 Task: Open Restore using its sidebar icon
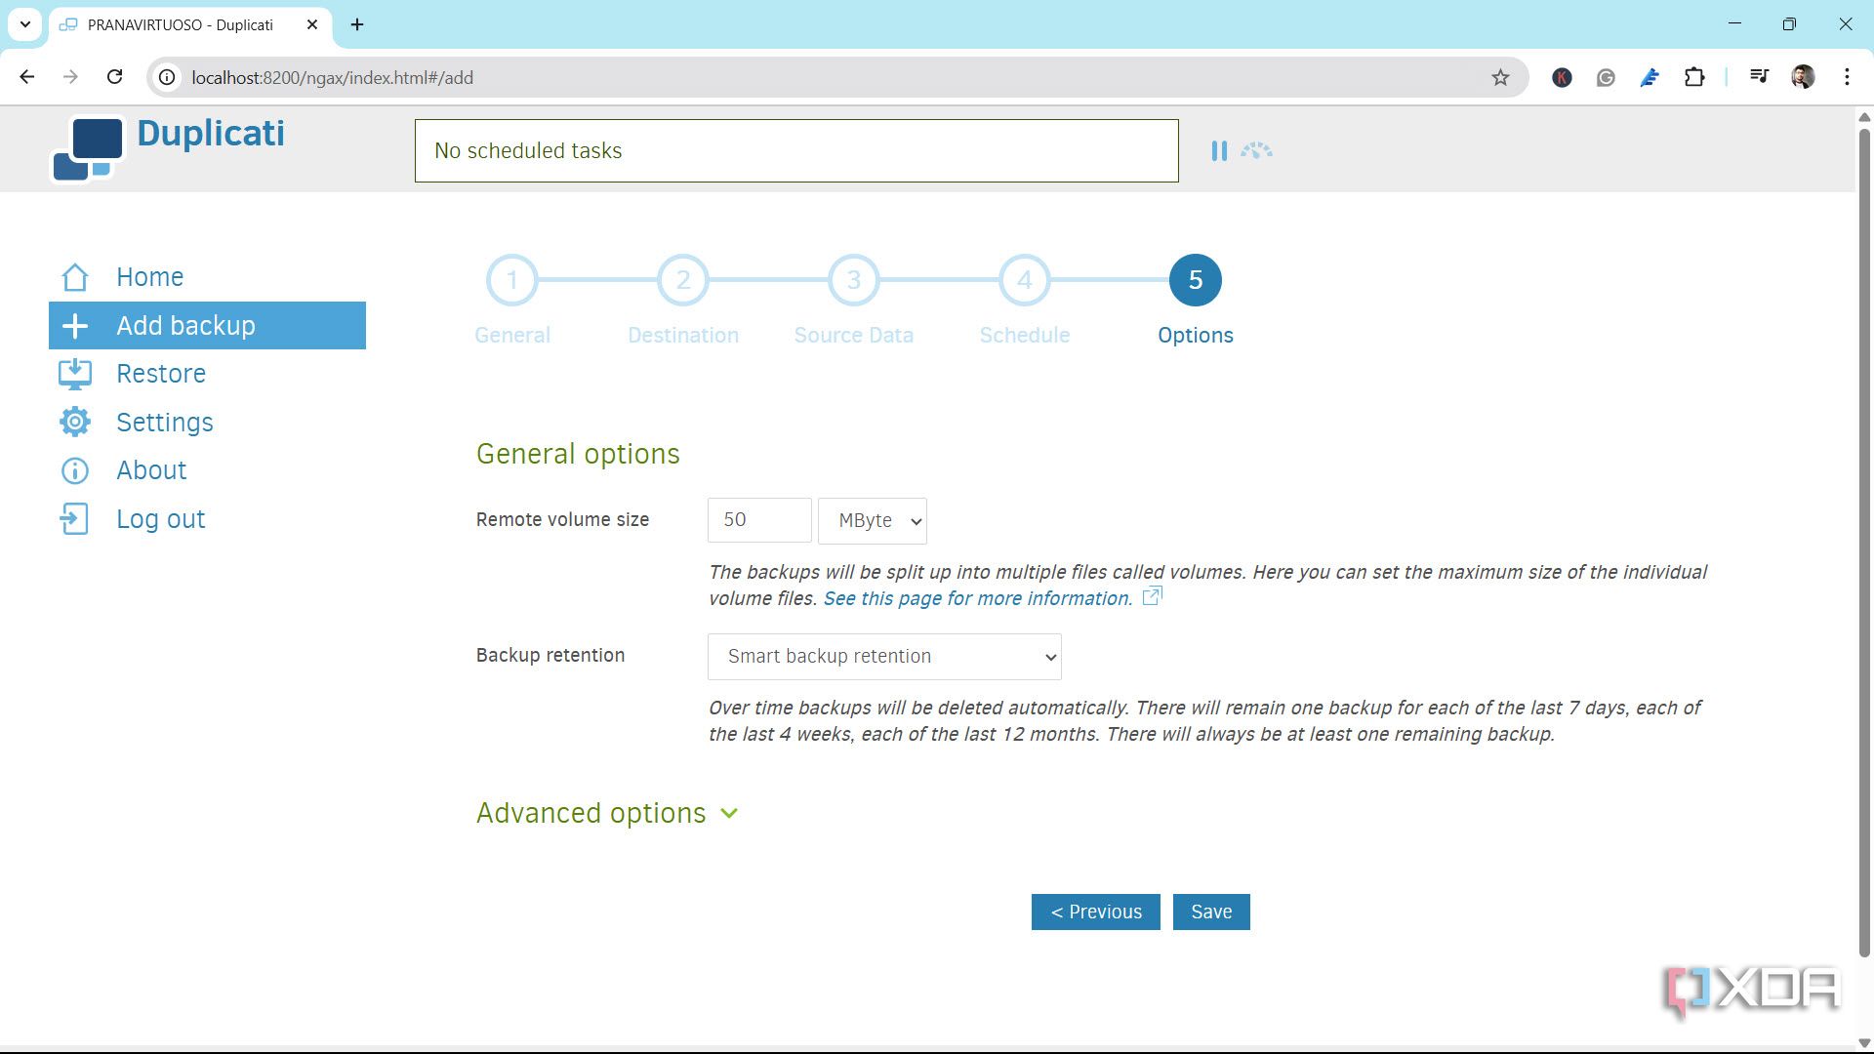tap(74, 373)
